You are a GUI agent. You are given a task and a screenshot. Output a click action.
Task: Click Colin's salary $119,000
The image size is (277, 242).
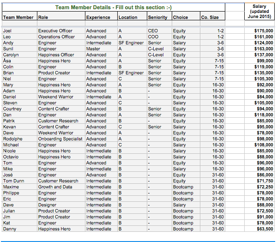[259, 67]
